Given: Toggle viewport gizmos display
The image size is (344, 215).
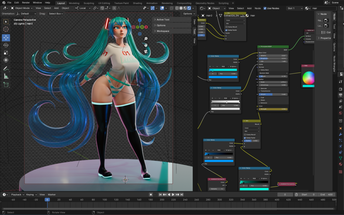Looking at the screenshot, I should pos(152,8).
